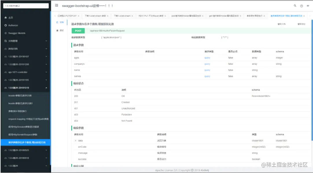Switch to the 调试 debug side tab

coord(60,31)
